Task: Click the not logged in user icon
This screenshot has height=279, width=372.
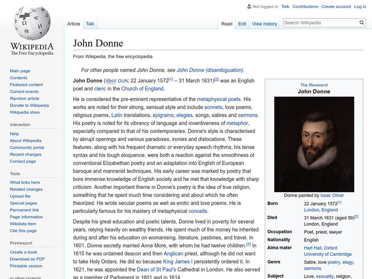Action: [x=249, y=7]
